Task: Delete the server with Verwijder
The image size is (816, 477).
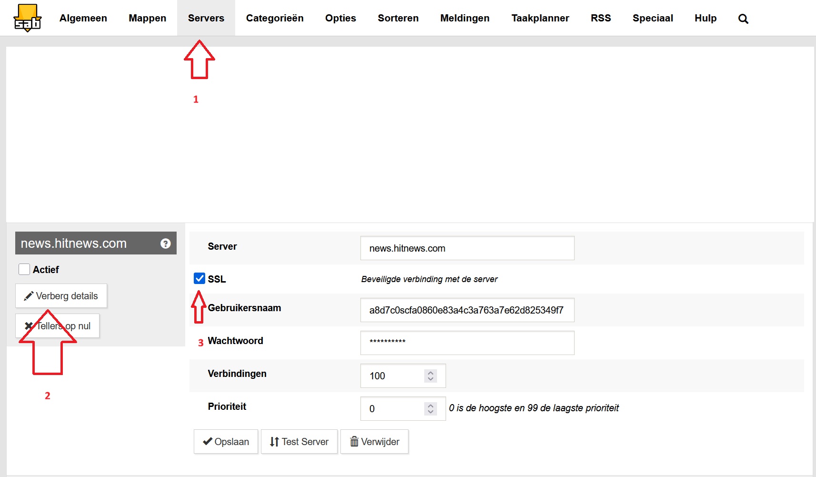Action: coord(374,442)
